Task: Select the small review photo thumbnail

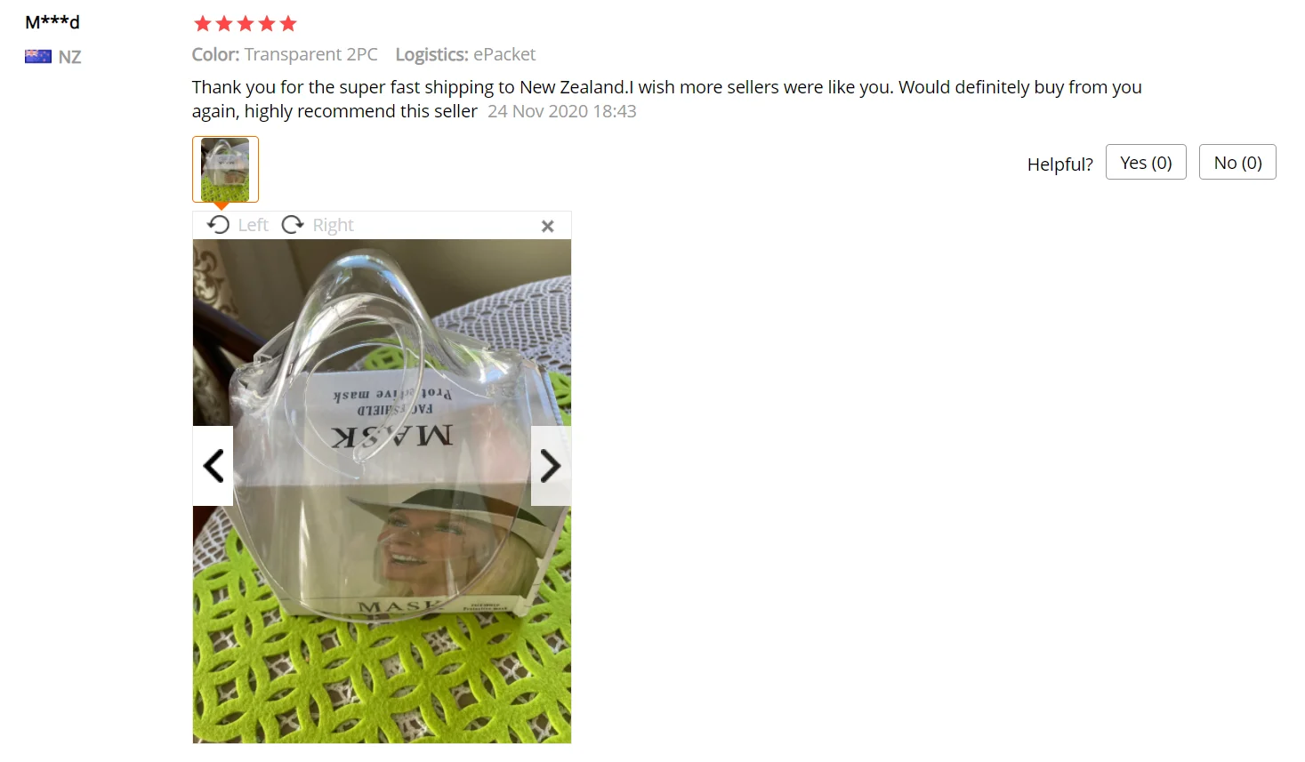Action: pyautogui.click(x=225, y=169)
